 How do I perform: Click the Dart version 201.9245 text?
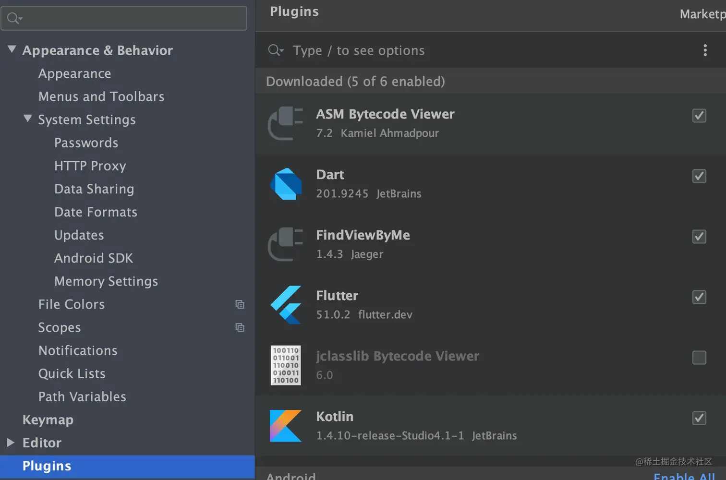[342, 193]
